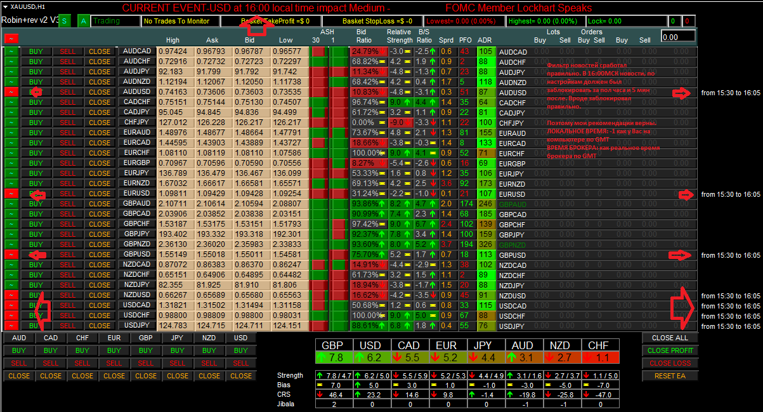Toggle the CADJPY row tilde switch
The image size is (763, 412).
[x=11, y=112]
